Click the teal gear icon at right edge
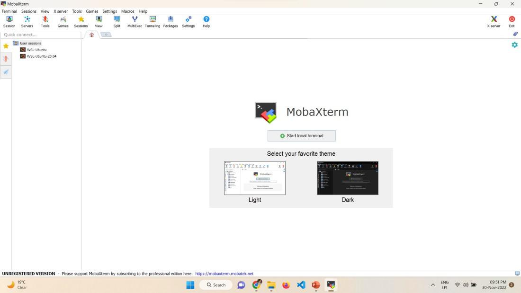This screenshot has width=521, height=293. click(515, 44)
